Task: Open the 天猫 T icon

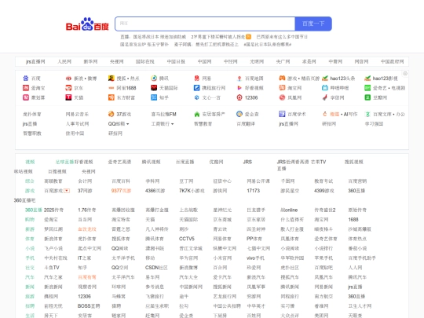Action: click(x=68, y=97)
